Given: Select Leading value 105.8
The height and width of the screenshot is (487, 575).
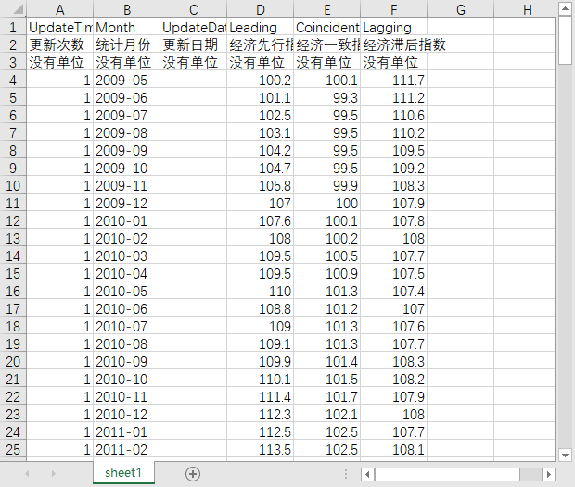Looking at the screenshot, I should [x=261, y=186].
